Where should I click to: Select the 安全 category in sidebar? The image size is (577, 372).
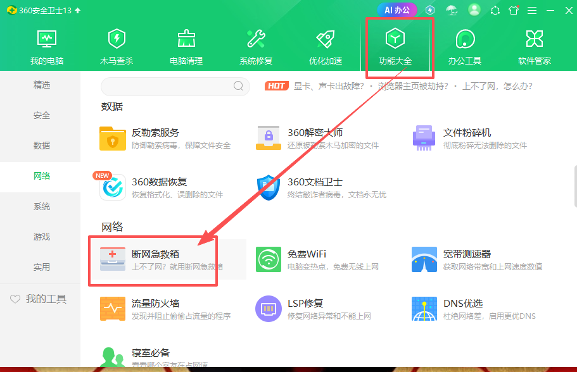(x=42, y=116)
